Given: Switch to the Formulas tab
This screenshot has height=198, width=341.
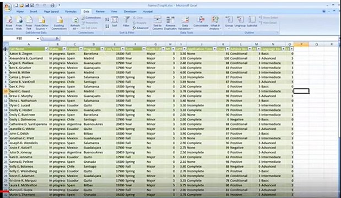Looking at the screenshot, I should pos(71,12).
